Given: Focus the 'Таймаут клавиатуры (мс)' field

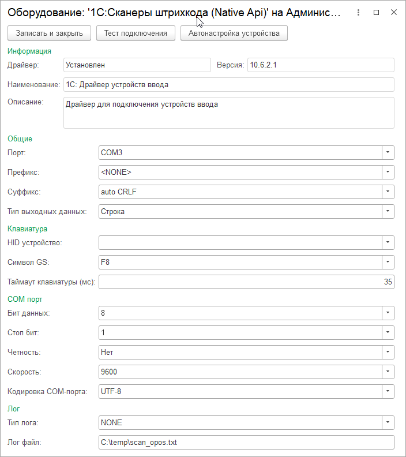Looking at the screenshot, I should tap(246, 282).
